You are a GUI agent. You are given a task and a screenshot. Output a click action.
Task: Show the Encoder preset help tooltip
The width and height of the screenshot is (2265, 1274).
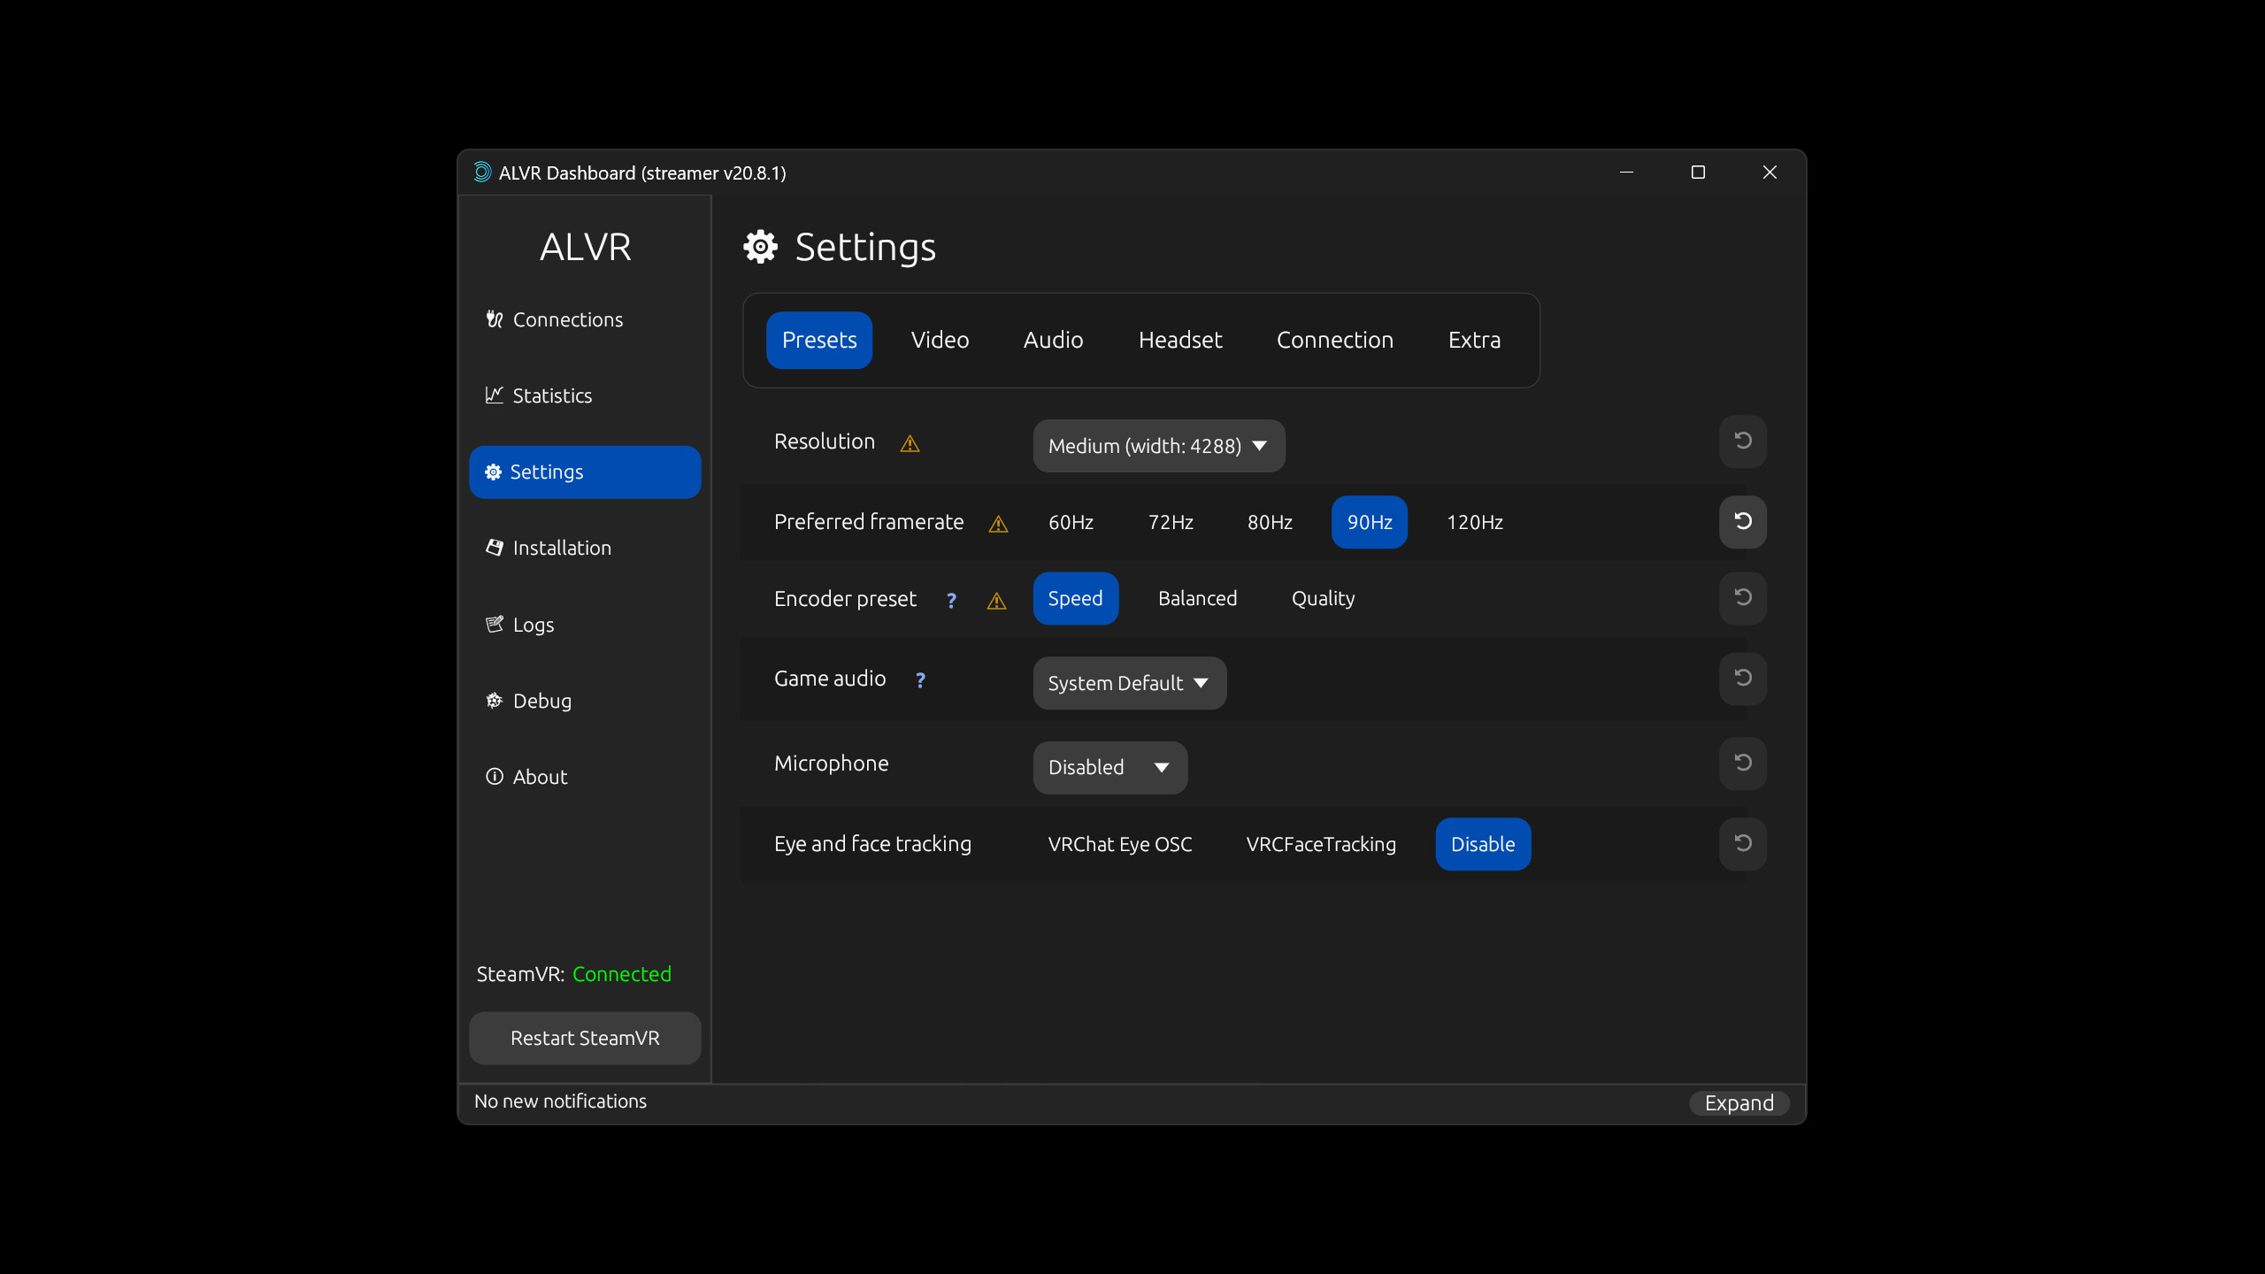(x=951, y=600)
